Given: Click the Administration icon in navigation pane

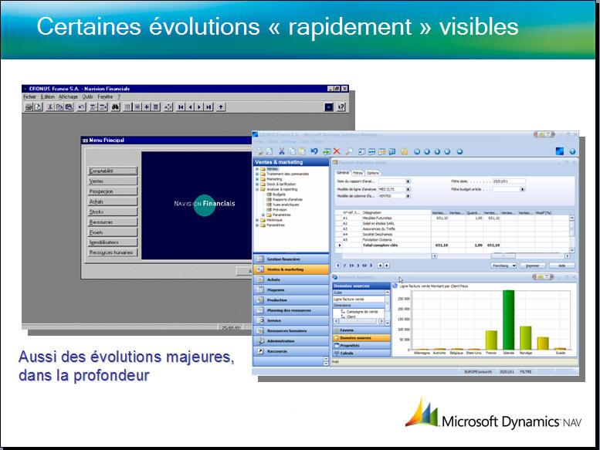Looking at the screenshot, I should (x=260, y=340).
